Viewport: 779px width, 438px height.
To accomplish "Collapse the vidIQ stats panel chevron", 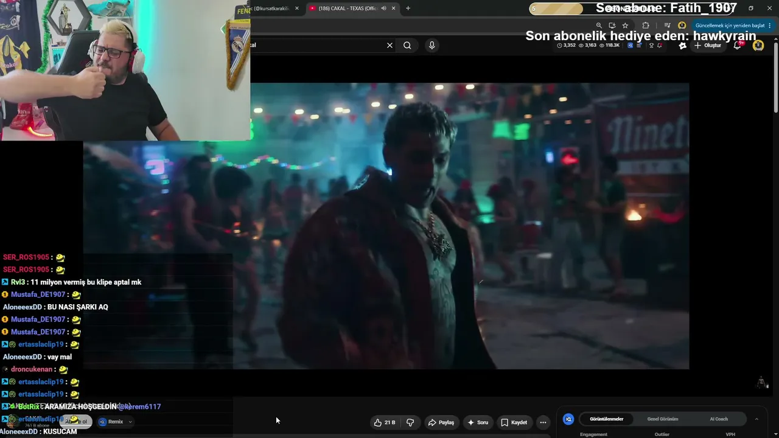I will point(756,419).
